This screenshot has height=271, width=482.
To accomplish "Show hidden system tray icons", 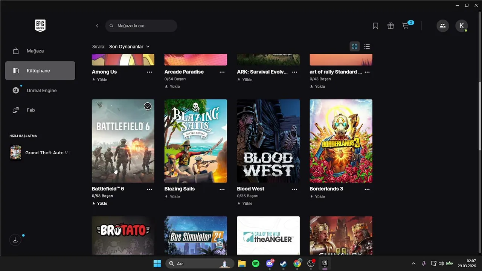I will pyautogui.click(x=414, y=263).
